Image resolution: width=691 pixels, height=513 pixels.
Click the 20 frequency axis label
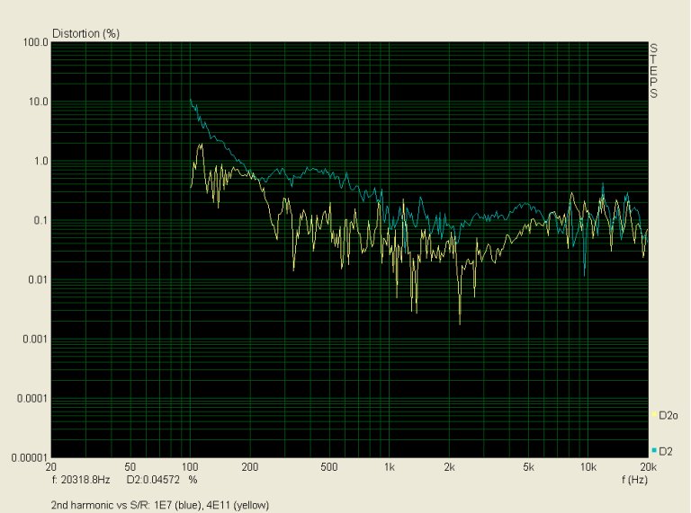click(x=50, y=467)
